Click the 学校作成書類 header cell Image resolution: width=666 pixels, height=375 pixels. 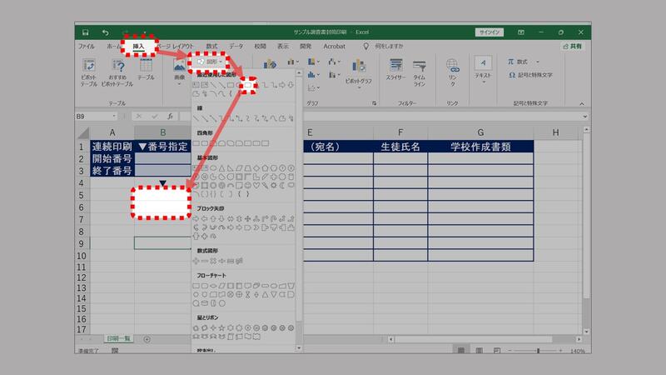[x=480, y=147]
